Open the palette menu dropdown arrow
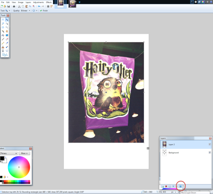 click(7, 177)
